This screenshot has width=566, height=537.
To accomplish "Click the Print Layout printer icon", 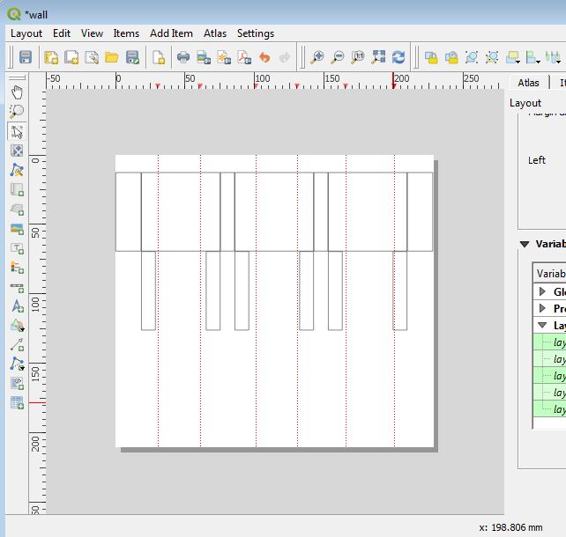I will pos(183,57).
